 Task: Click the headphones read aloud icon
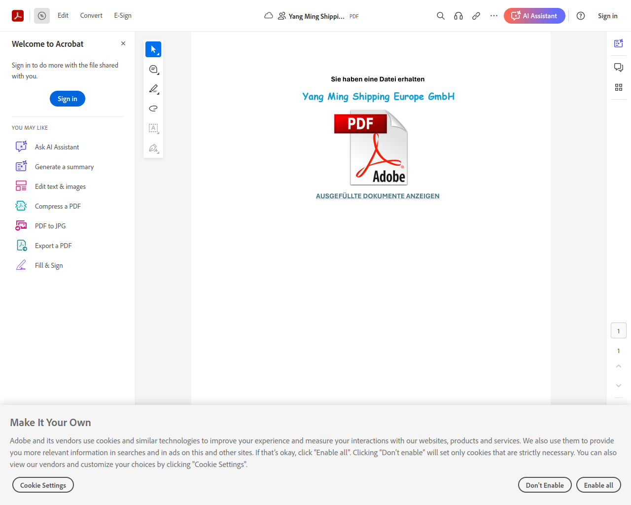pyautogui.click(x=458, y=16)
